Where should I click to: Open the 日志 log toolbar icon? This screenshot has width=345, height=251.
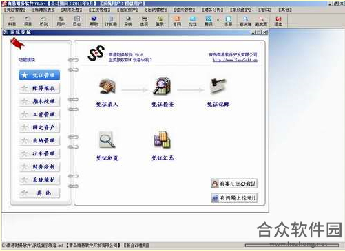tap(77, 21)
